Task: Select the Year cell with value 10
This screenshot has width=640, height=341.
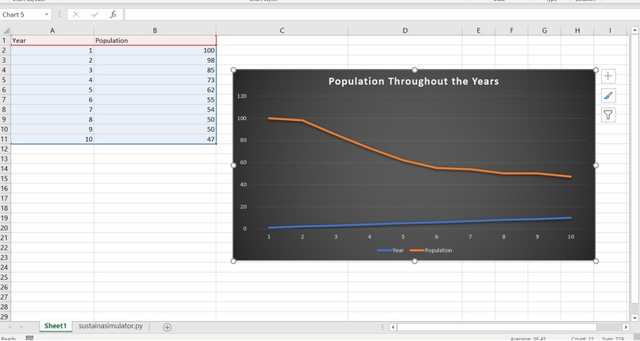Action: (x=52, y=139)
